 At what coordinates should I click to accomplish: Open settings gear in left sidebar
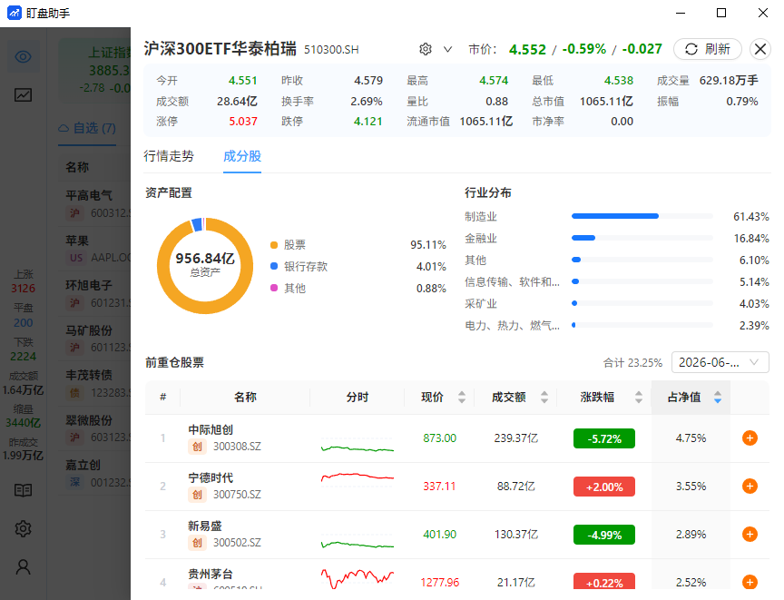coord(23,528)
